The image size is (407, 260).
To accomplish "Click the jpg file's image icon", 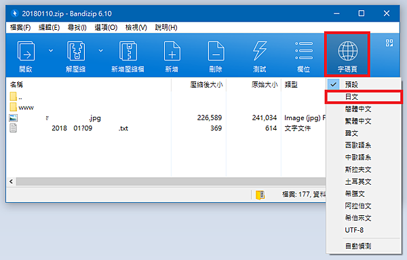I will [x=14, y=118].
